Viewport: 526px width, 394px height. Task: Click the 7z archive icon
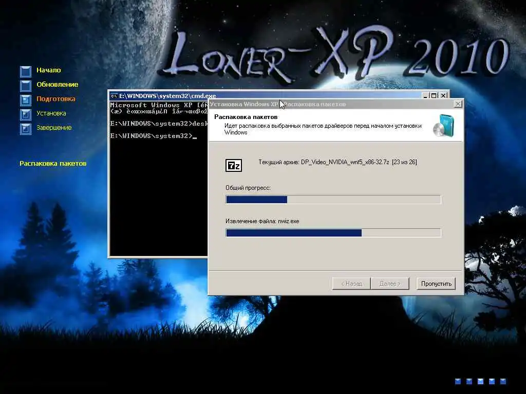pos(234,165)
